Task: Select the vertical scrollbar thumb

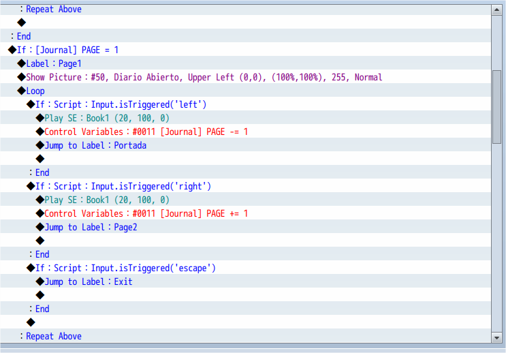Action: pyautogui.click(x=496, y=107)
